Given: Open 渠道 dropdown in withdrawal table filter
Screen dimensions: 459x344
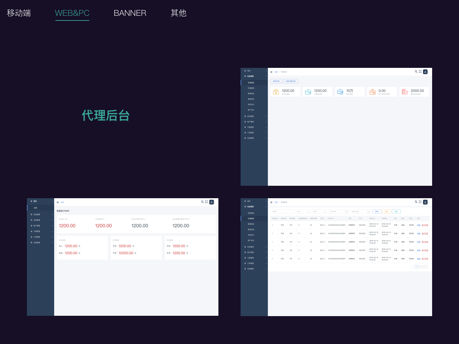Looking at the screenshot, I should click(x=319, y=212).
